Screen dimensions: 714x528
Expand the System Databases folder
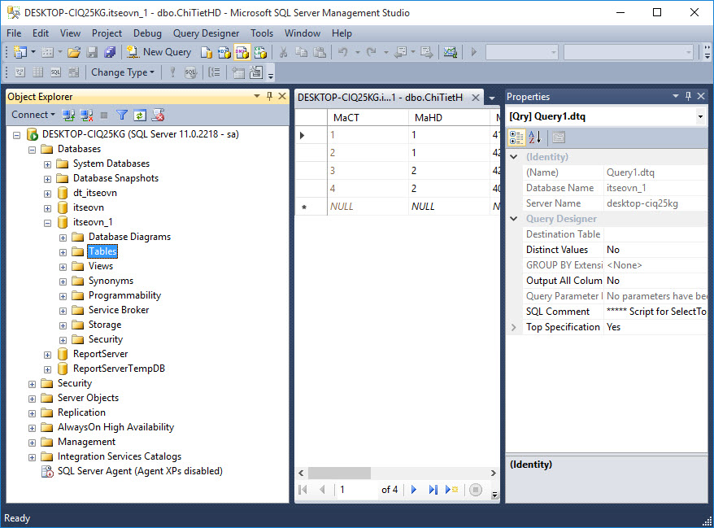(47, 164)
